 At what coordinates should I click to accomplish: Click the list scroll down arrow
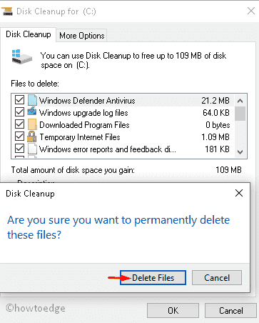pos(240,152)
